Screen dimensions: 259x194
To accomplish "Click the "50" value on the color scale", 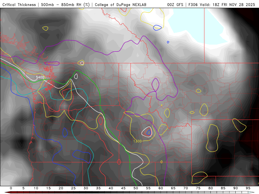I will pyautogui.click(x=136, y=188).
